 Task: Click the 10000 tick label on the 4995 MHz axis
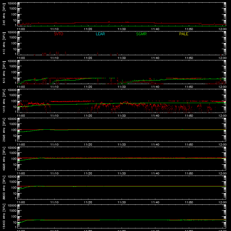tap(12, 148)
